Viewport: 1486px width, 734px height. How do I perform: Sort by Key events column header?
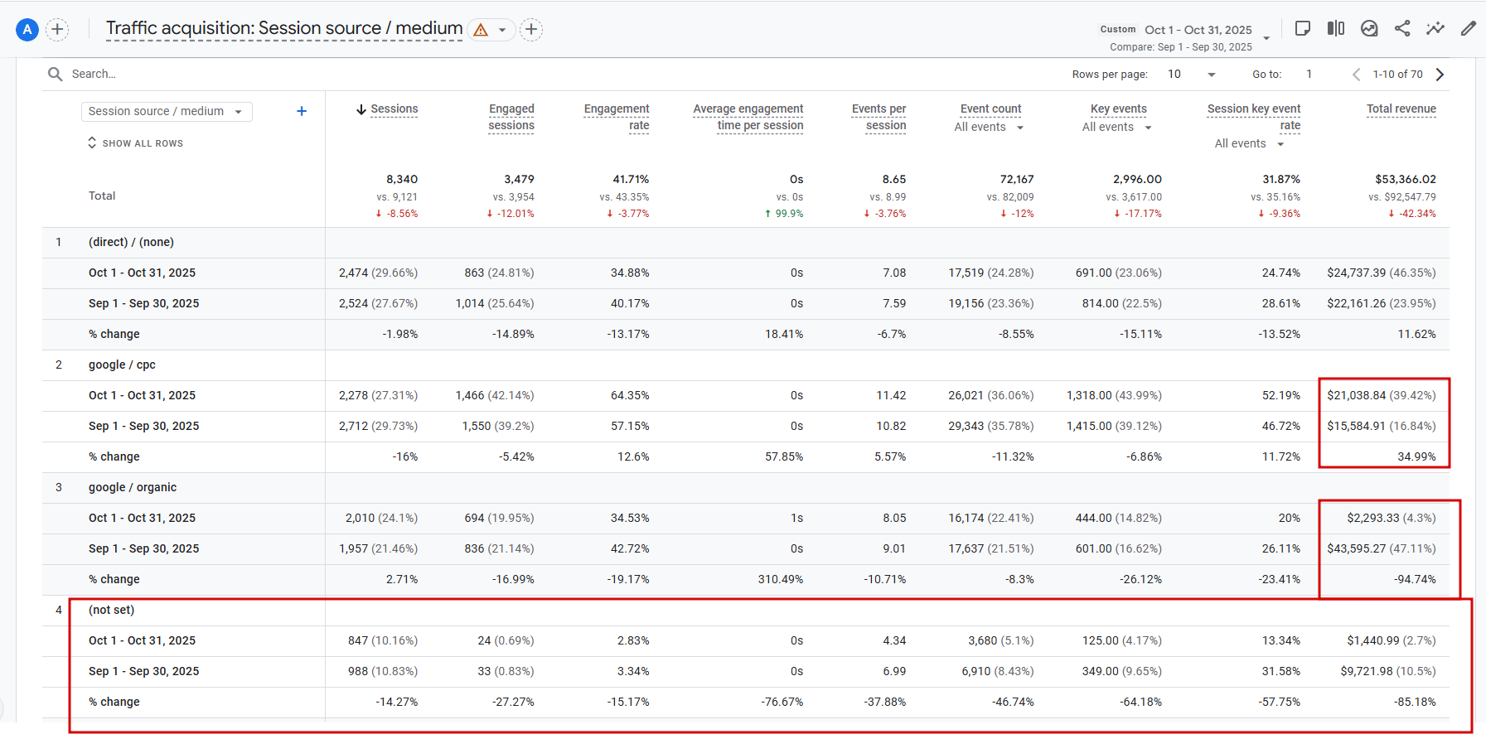pos(1119,109)
